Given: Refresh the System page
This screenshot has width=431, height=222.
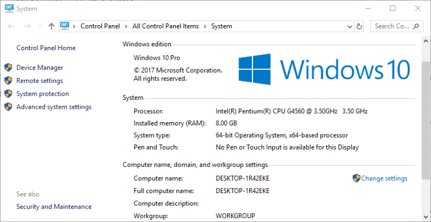Looking at the screenshot, I should [359, 27].
